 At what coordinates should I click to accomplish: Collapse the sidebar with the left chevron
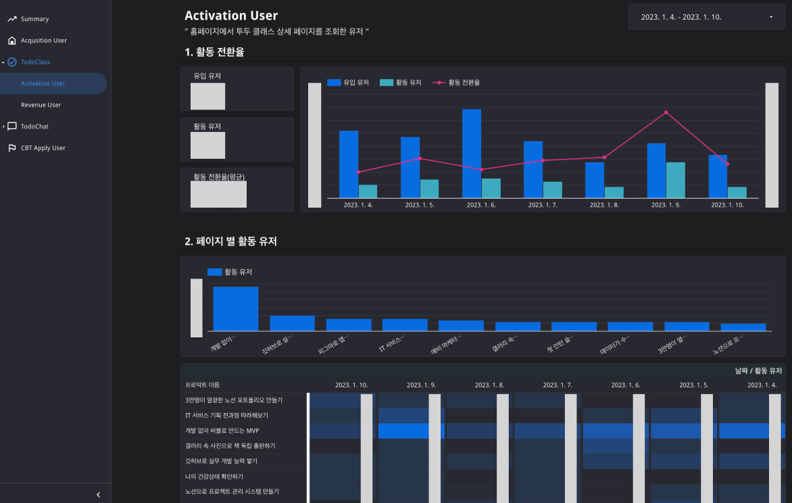pos(99,494)
